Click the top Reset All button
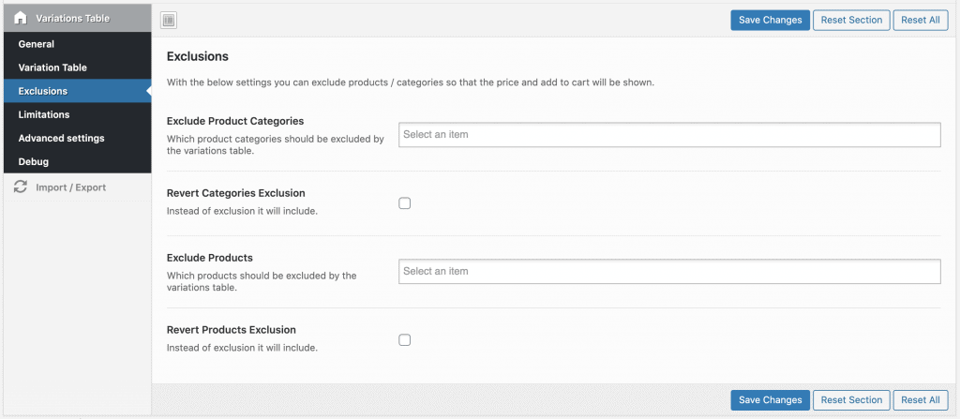Image resolution: width=960 pixels, height=419 pixels. click(920, 21)
